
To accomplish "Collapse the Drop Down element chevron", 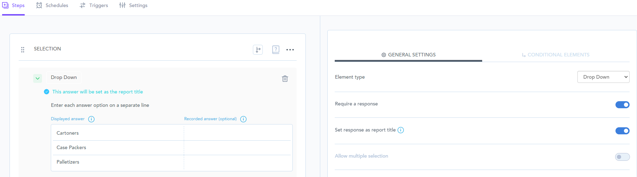I will (x=37, y=78).
